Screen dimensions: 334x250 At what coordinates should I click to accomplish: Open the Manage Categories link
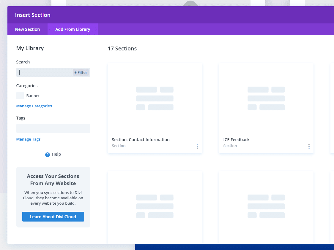point(34,106)
